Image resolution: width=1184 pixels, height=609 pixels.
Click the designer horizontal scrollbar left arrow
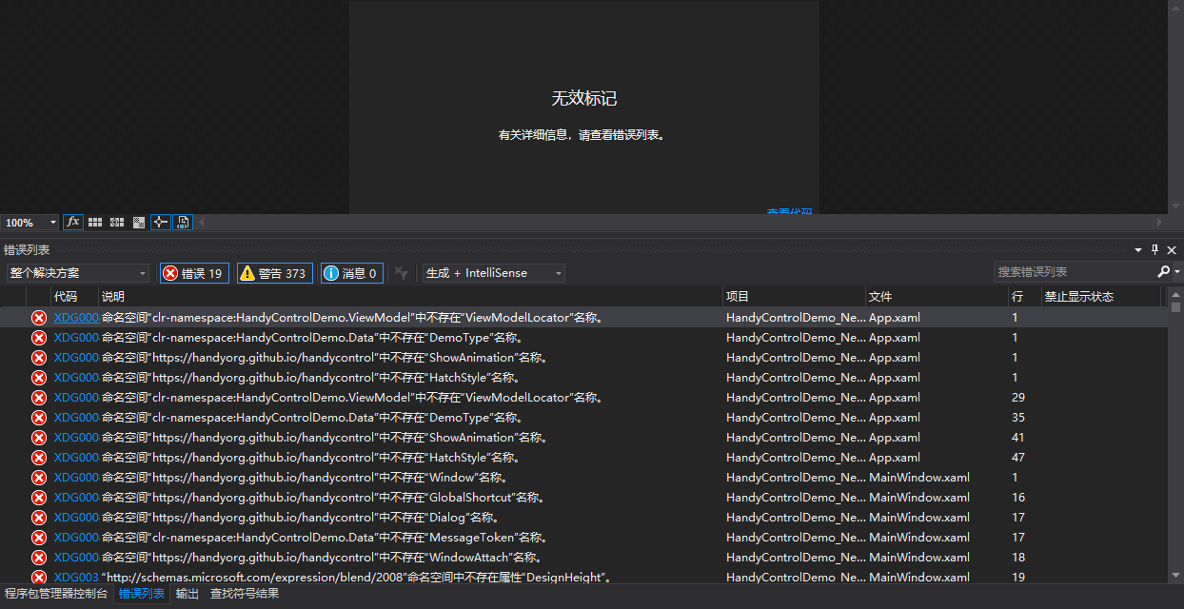tap(202, 222)
